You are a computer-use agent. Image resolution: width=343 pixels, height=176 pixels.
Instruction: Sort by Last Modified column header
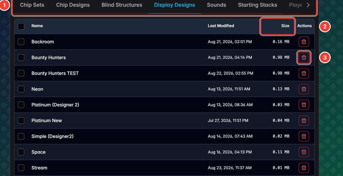tap(221, 26)
